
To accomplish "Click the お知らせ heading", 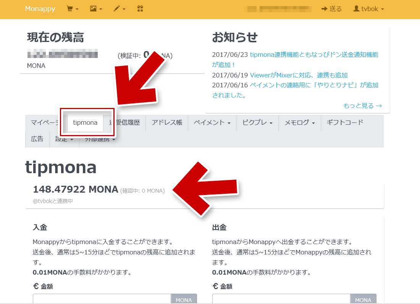I will (235, 37).
